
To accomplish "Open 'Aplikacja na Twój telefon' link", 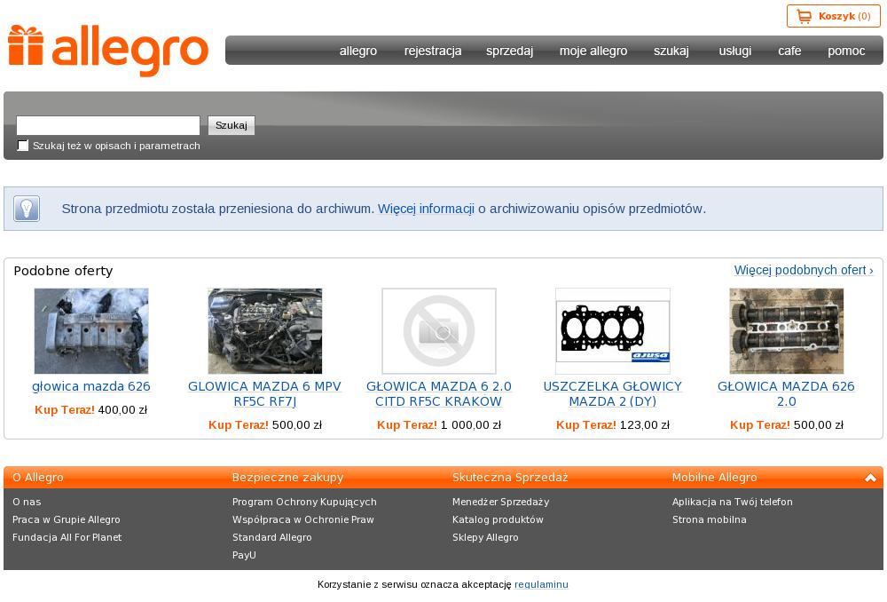I will [x=733, y=502].
